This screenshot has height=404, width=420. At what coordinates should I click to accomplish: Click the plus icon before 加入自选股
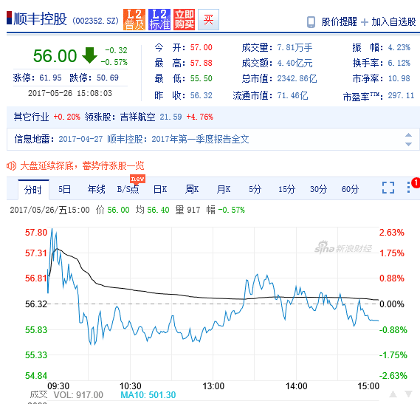(365, 22)
